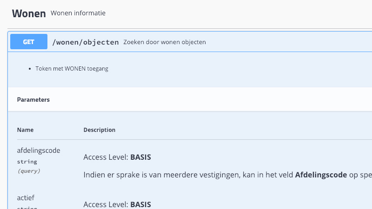Click 'Access Level: BASIS' for actief parameter
Image resolution: width=372 pixels, height=209 pixels.
tap(117, 204)
